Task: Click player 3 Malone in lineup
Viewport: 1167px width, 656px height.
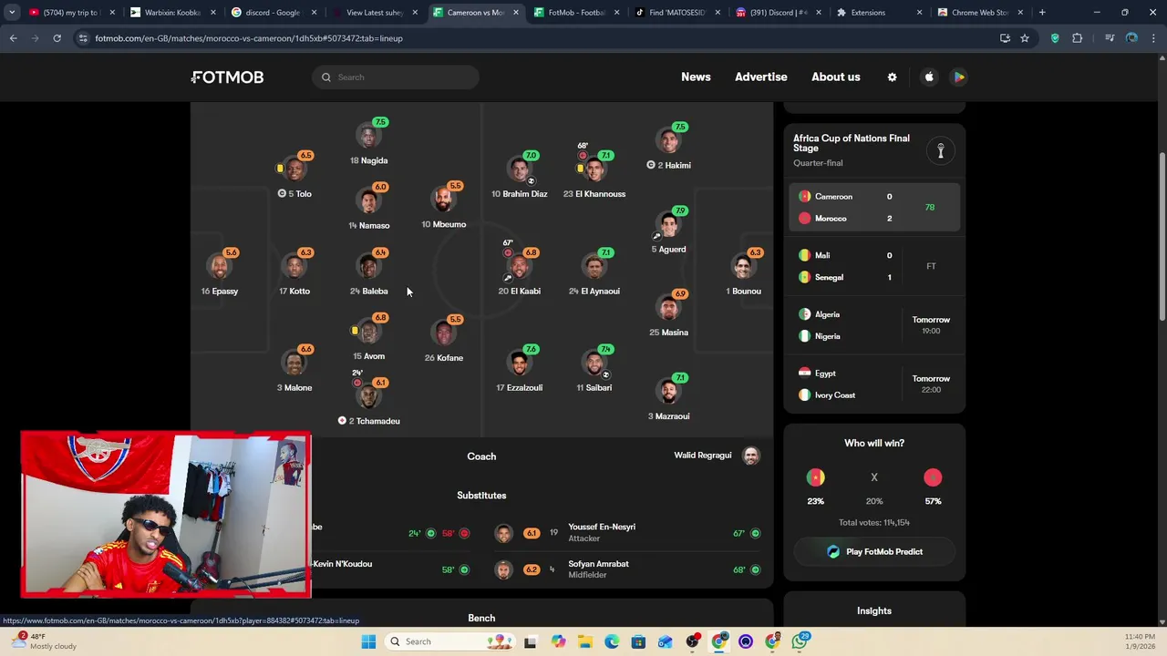Action: [x=294, y=370]
